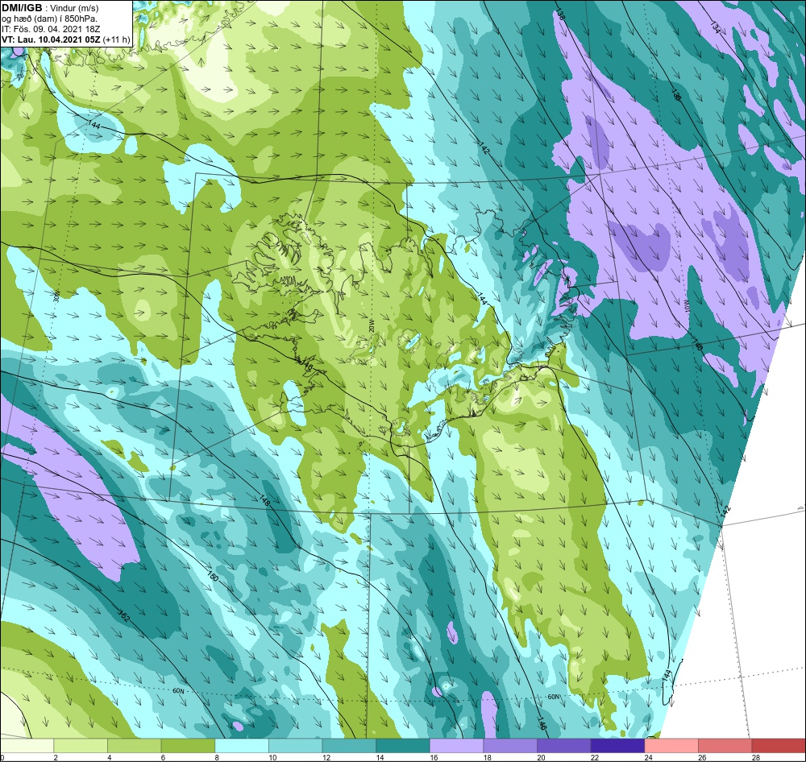Viewport: 806px width, 762px height.
Task: Click the 6–8 m/s olive green legend swatch
Action: coord(188,746)
